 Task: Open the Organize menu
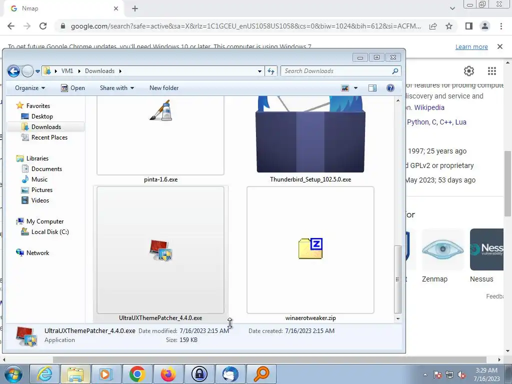[30, 88]
